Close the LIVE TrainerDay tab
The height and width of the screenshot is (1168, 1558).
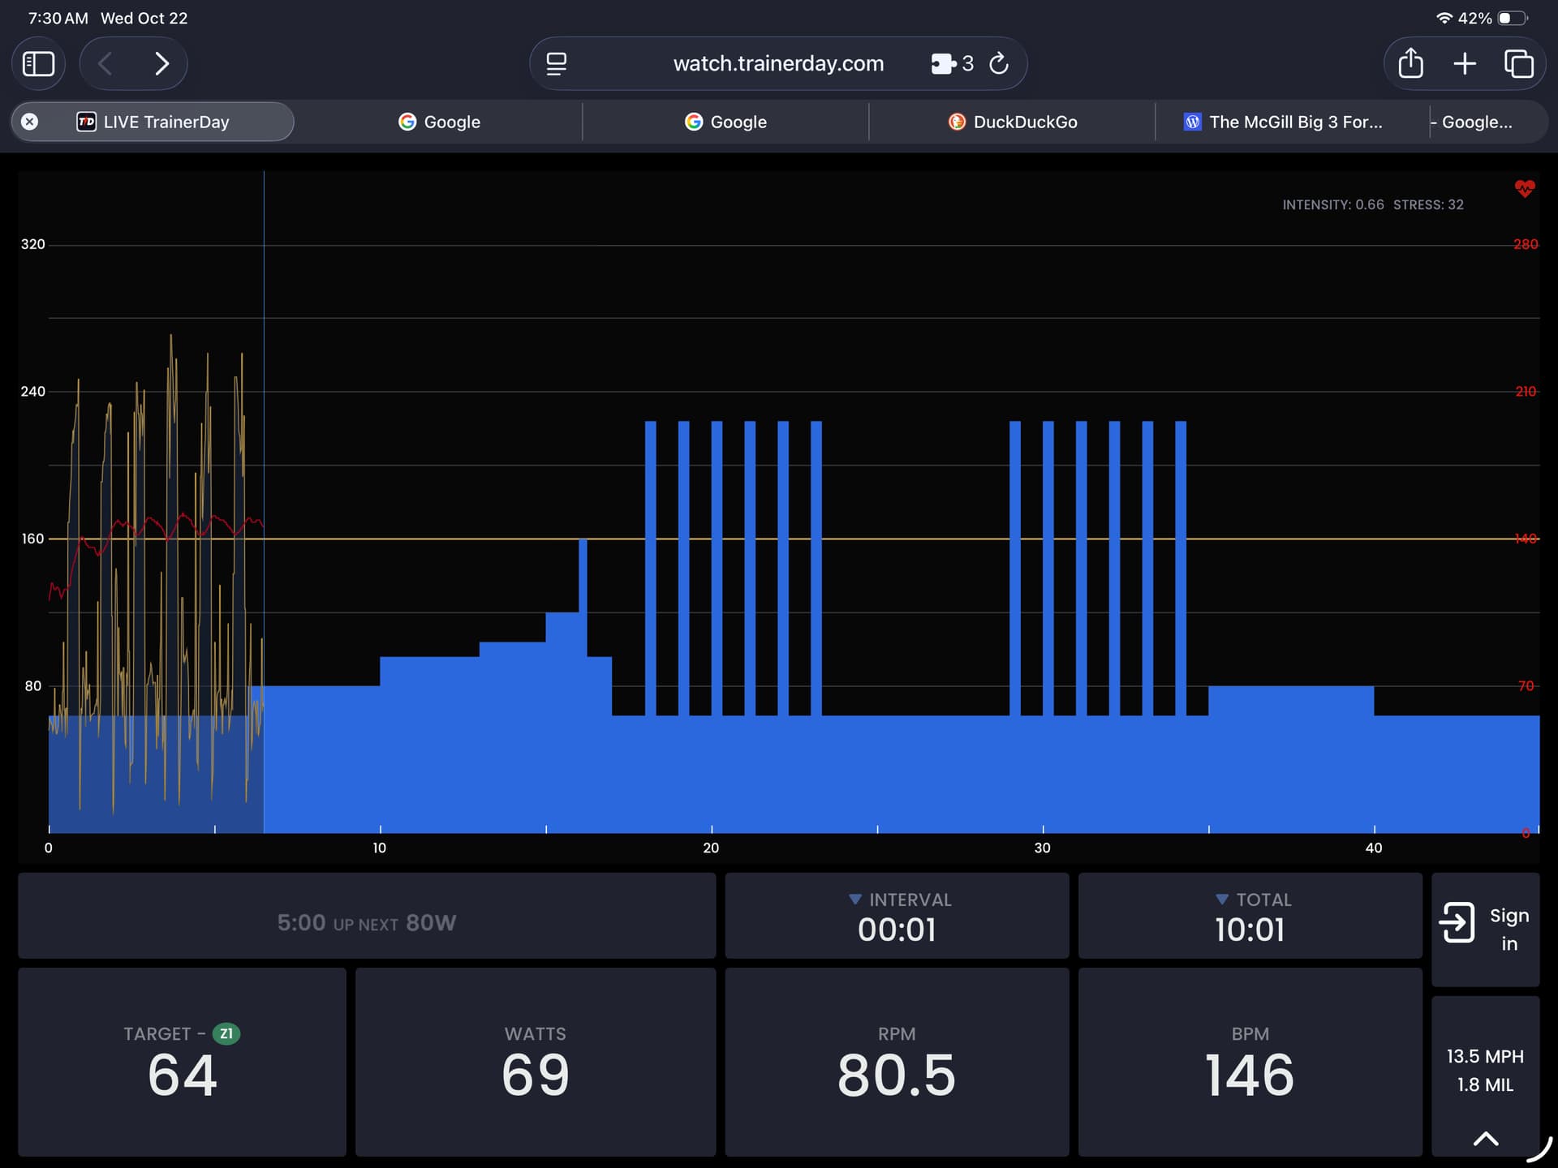(x=29, y=122)
